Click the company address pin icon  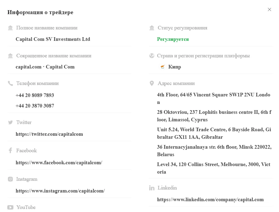(x=151, y=83)
